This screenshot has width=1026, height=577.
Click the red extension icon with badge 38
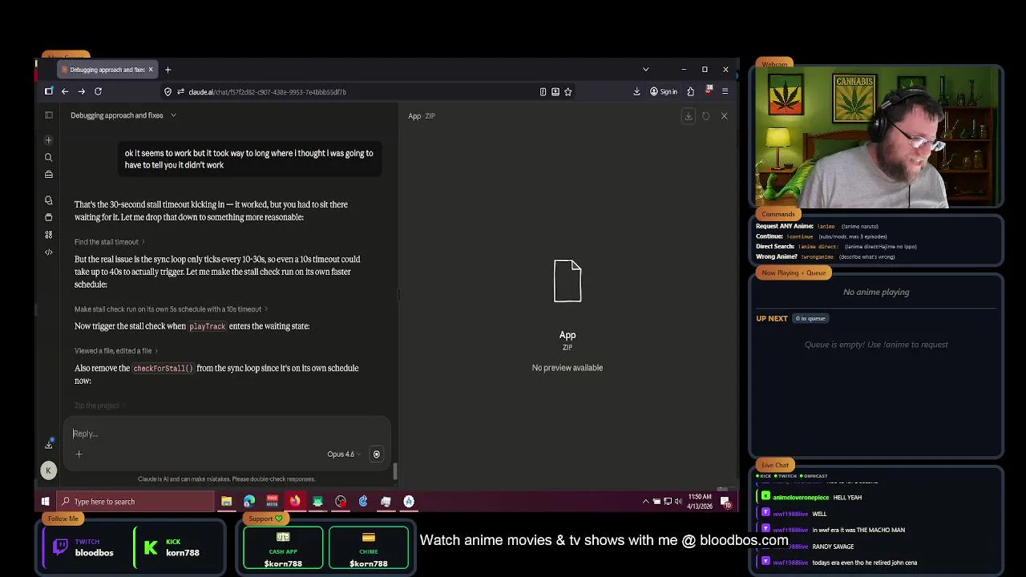(x=708, y=91)
